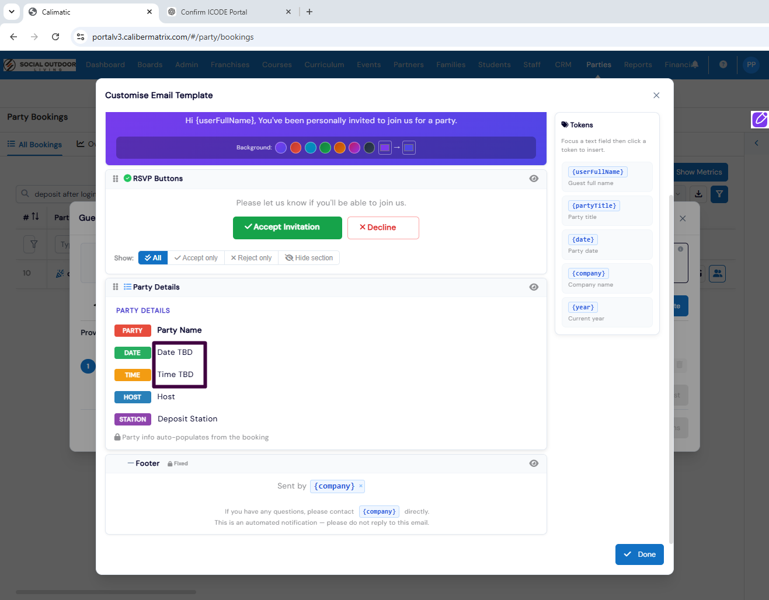Screen dimensions: 769x600
Task: Click the purple STATION badge
Action: 133,420
